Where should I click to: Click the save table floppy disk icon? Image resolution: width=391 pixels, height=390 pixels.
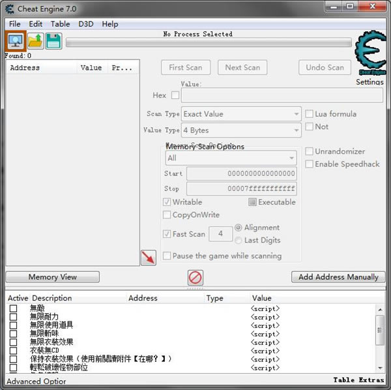[x=53, y=41]
